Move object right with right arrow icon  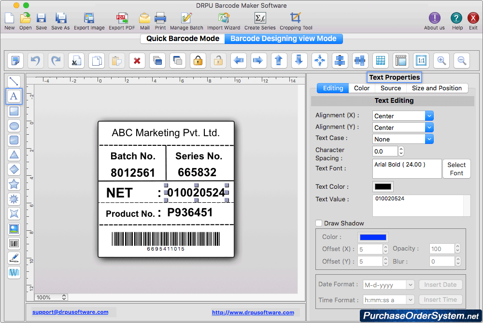click(x=259, y=60)
